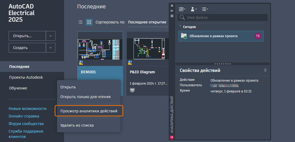
Task: Click the четверг, 1 февраля в 10:31 value
Action: (x=231, y=91)
